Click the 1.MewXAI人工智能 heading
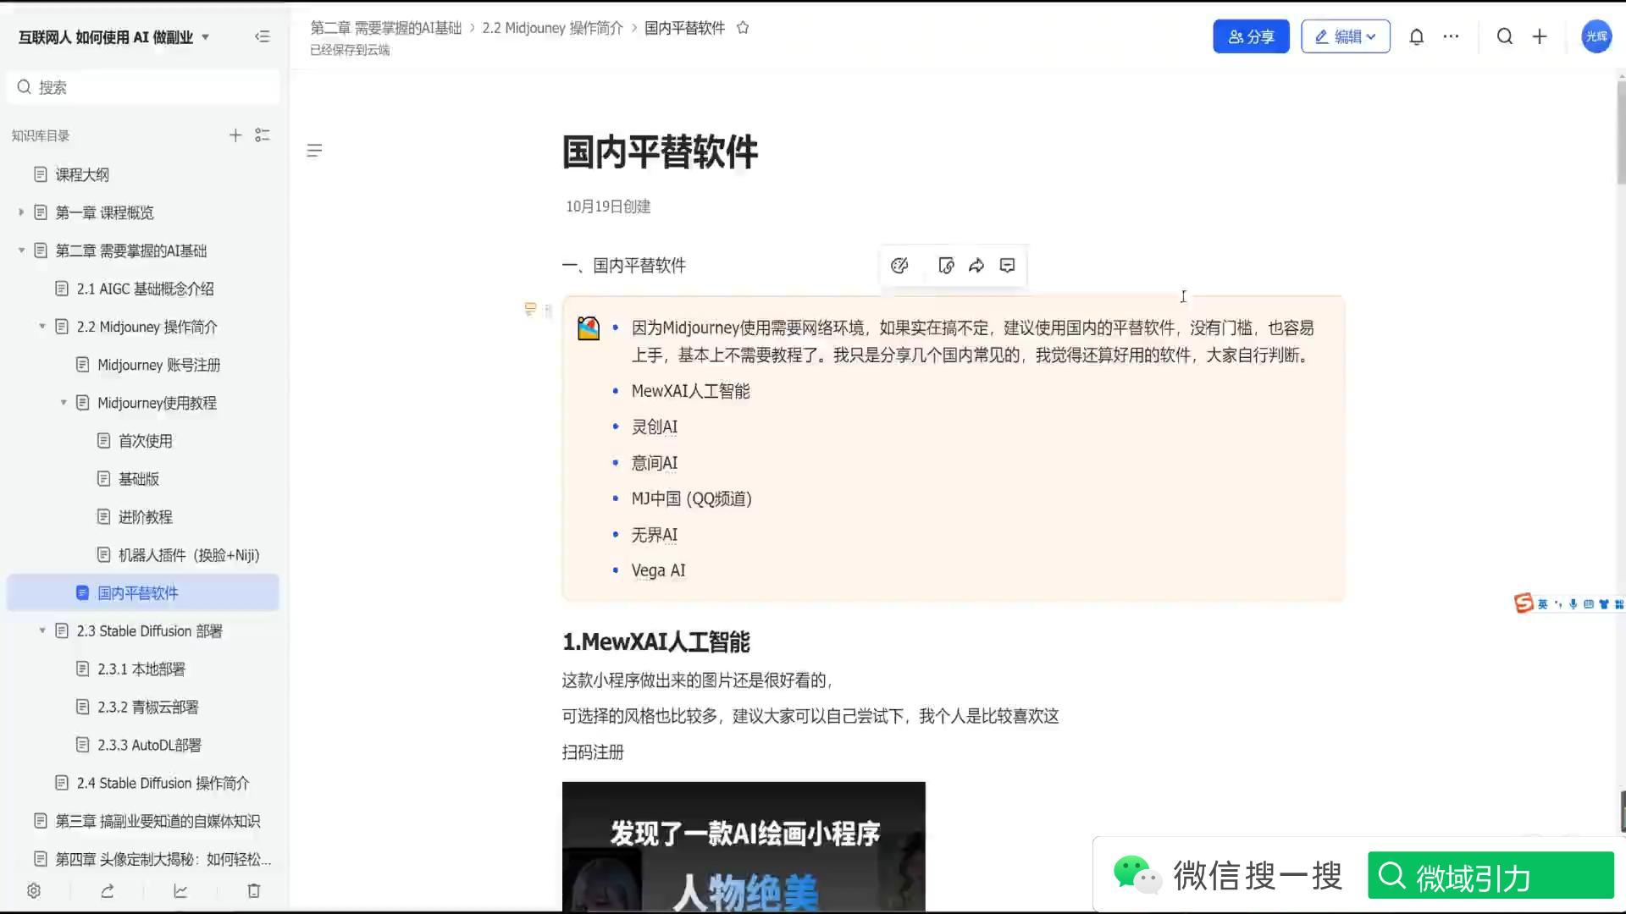The height and width of the screenshot is (914, 1626). (x=656, y=642)
